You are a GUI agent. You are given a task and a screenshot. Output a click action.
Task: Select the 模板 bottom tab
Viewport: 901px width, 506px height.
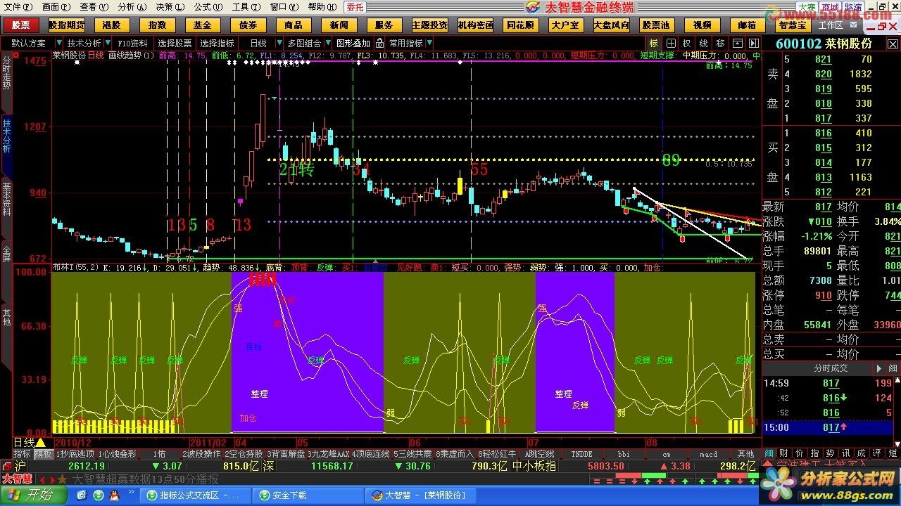pos(44,454)
